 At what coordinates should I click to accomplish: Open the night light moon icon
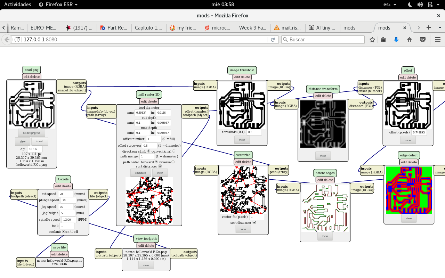pos(410,5)
